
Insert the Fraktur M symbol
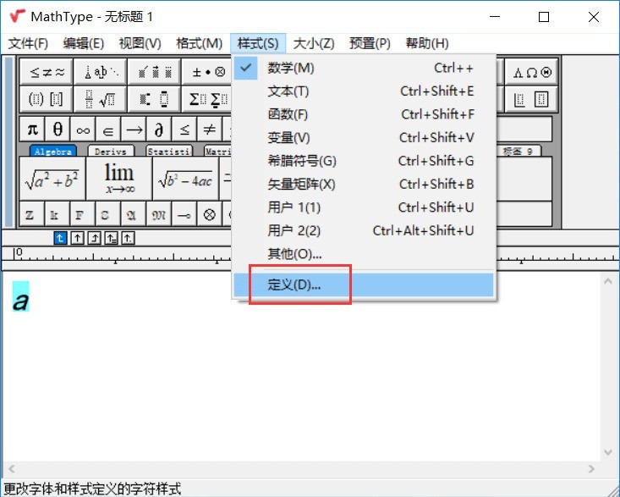158,214
